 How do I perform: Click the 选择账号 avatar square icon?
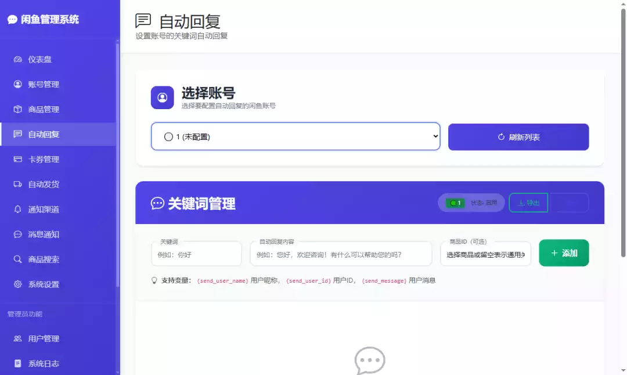162,97
